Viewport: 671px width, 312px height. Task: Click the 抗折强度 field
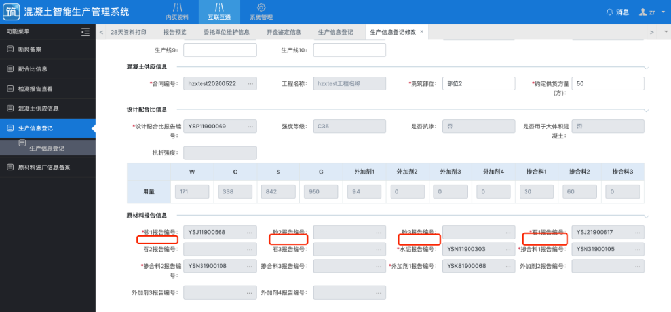[x=220, y=153]
